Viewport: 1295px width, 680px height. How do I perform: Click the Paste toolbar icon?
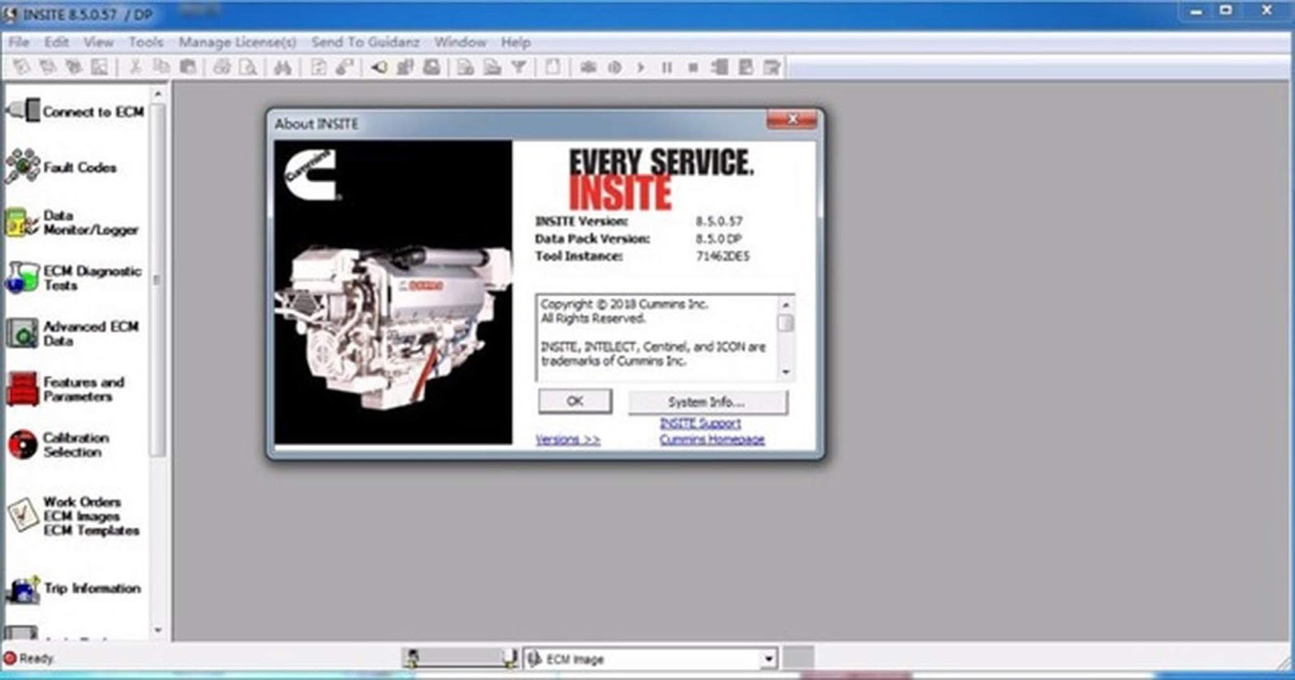point(188,67)
